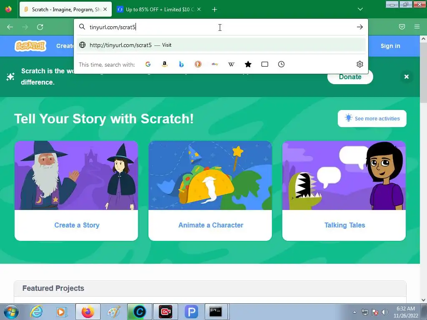Image resolution: width=427 pixels, height=320 pixels.
Task: Open the Create a Story link
Action: click(x=77, y=225)
